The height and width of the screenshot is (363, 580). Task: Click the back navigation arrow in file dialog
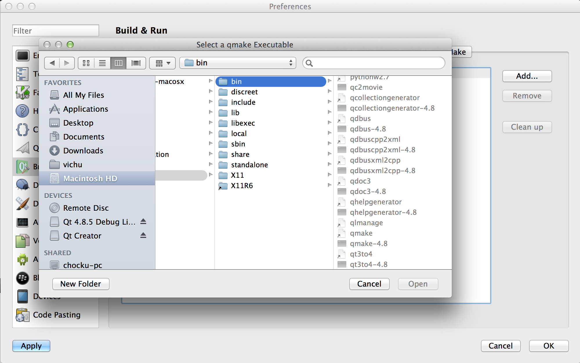pos(52,63)
